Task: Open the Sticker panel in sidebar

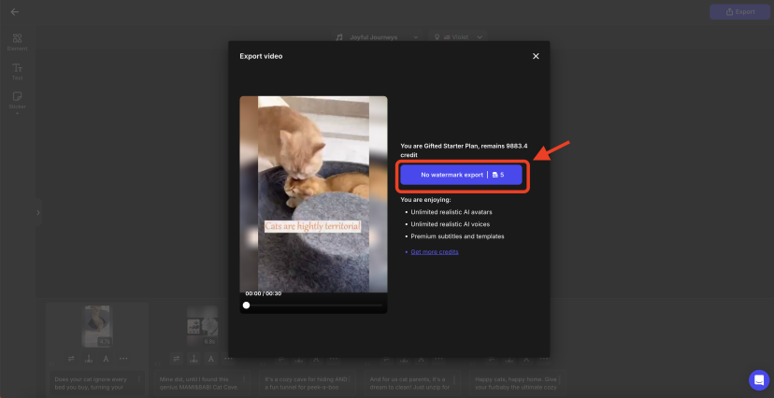Action: pyautogui.click(x=18, y=99)
